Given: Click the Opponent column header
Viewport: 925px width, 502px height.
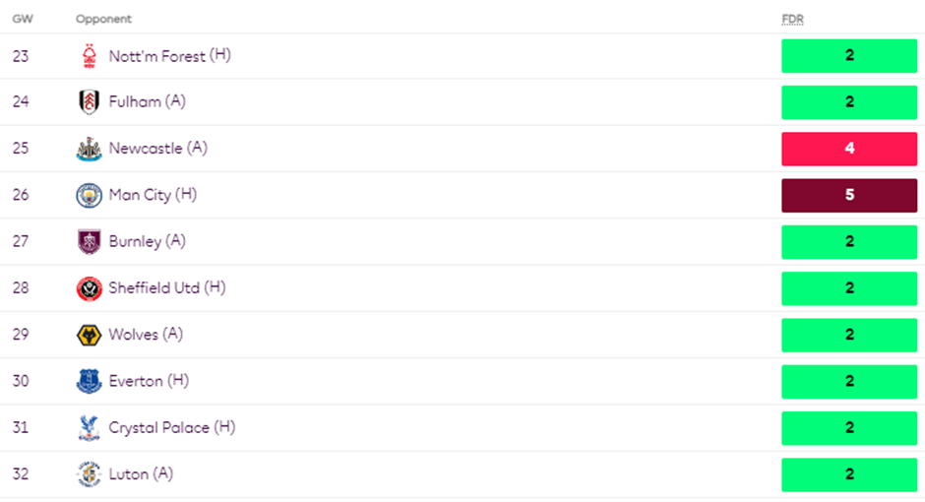Looking at the screenshot, I should pyautogui.click(x=103, y=19).
